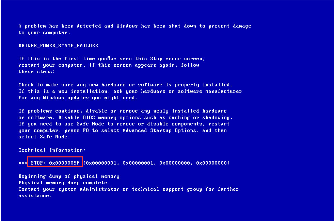The width and height of the screenshot is (334, 222).
Task: Click the 'Check to make sure any new hardware' line
Action: click(126, 85)
